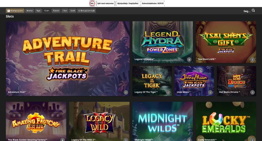262x141 pixels.
Task: Show info for Hot Gems Xtreme
Action: 252,92
